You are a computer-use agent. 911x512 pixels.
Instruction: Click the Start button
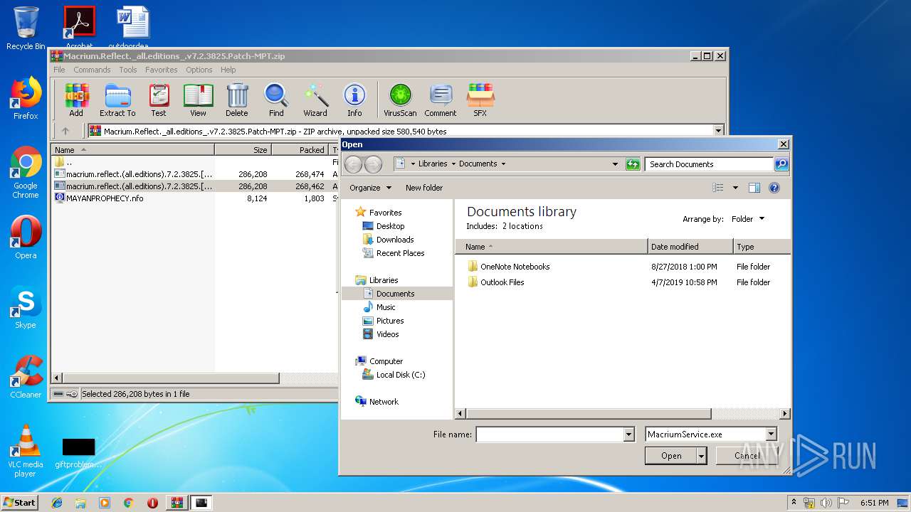point(20,503)
